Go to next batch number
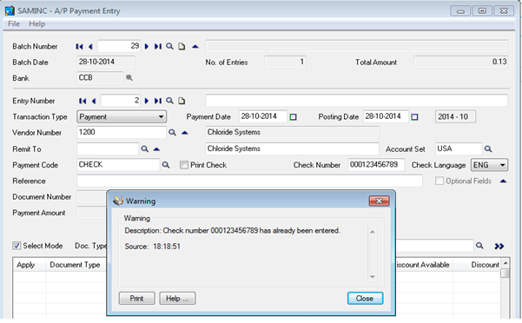The height and width of the screenshot is (323, 522). click(x=147, y=47)
